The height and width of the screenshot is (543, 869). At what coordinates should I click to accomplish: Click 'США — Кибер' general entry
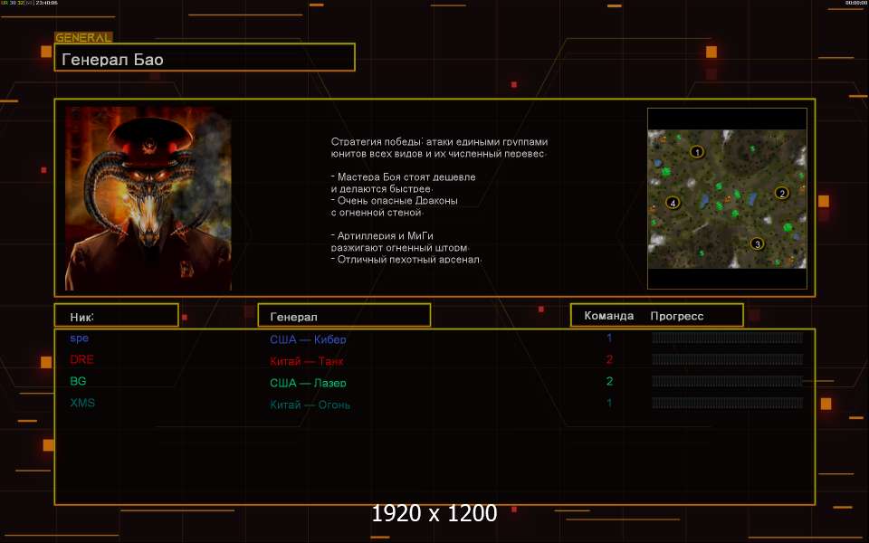[308, 339]
